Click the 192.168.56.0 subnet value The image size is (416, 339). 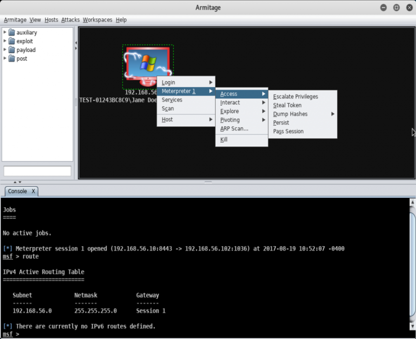[32, 311]
